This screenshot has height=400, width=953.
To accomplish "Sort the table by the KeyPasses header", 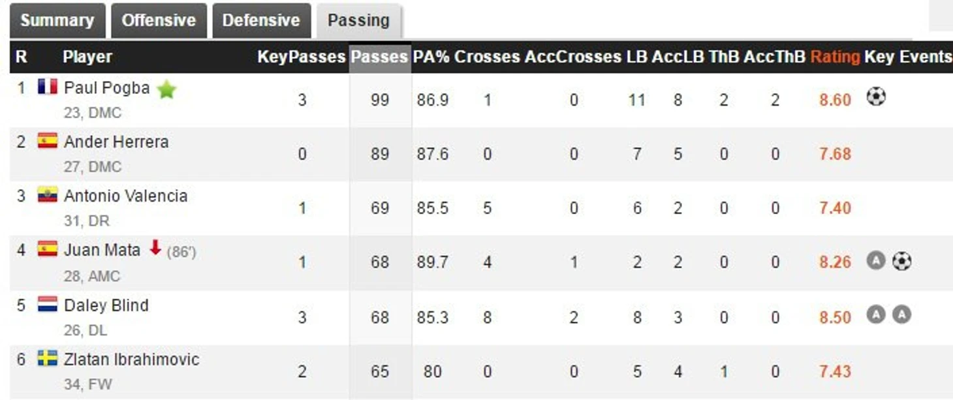I will 301,57.
